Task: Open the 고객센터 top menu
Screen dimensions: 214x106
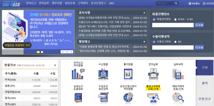Action: [x=83, y=3]
